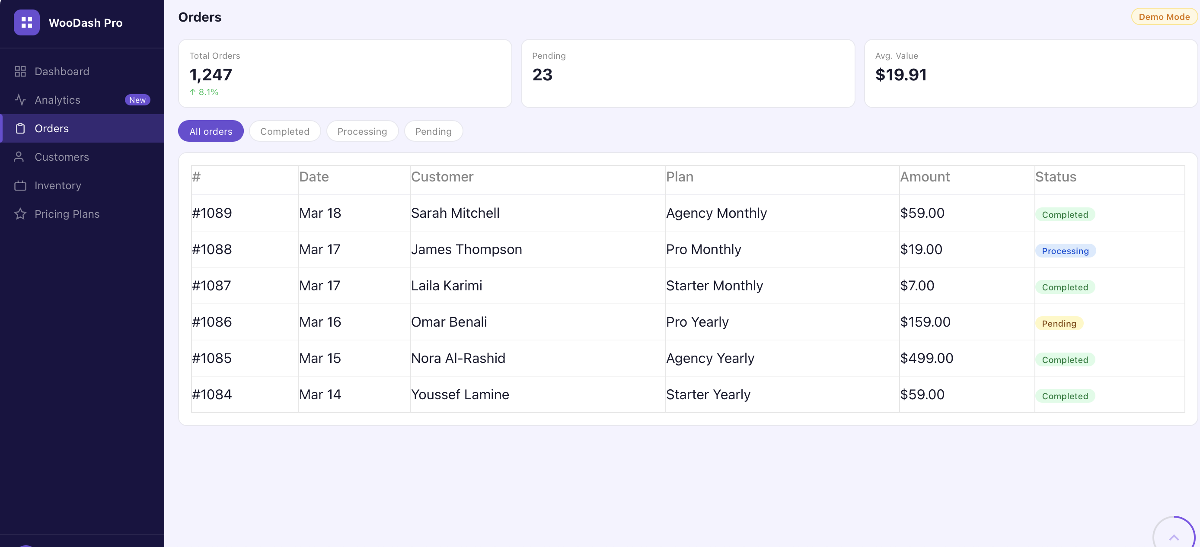The width and height of the screenshot is (1200, 547).
Task: Select the Orders clipboard icon
Action: pyautogui.click(x=20, y=128)
